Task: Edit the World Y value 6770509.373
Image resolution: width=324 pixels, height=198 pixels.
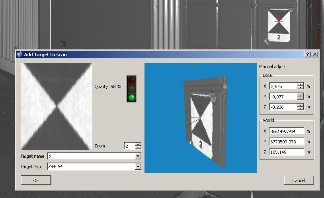Action: coord(287,141)
